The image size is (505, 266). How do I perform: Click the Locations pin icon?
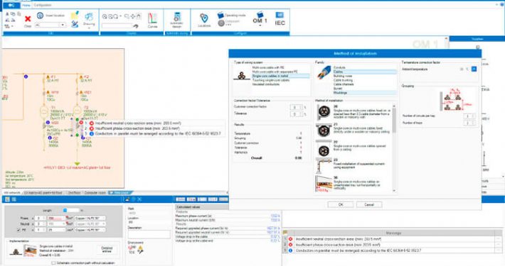tap(203, 18)
